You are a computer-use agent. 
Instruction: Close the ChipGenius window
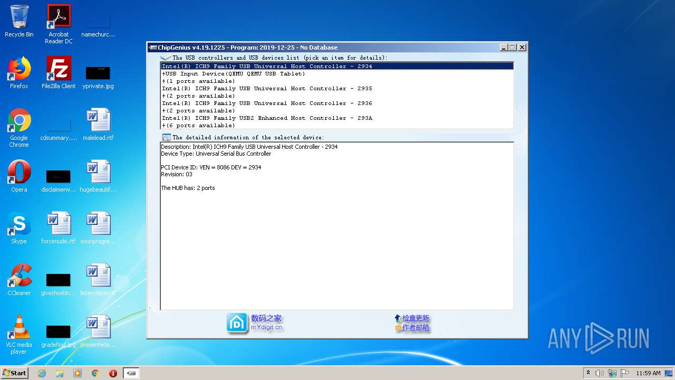coord(522,47)
